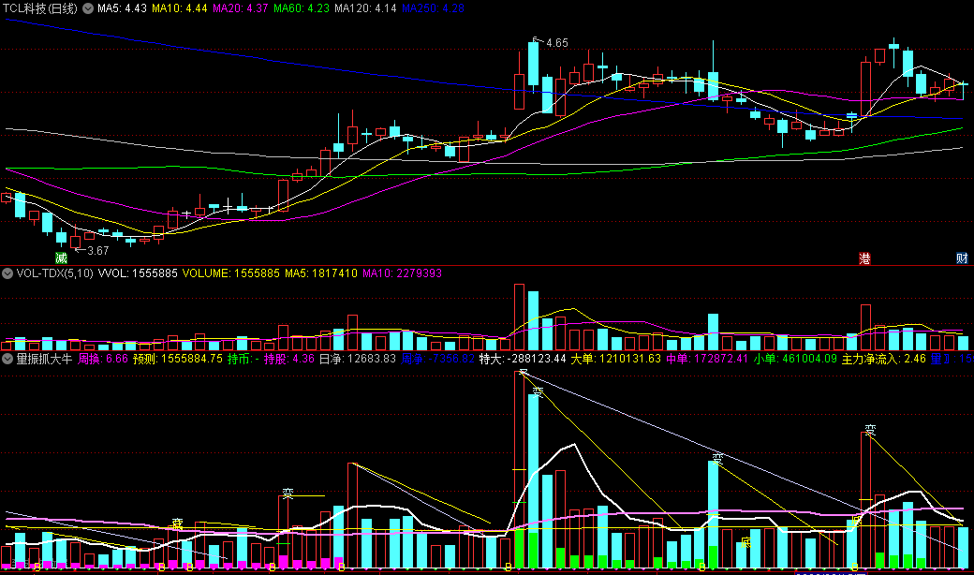Select the MA5: 4.43 label
The height and width of the screenshot is (575, 974).
[x=122, y=8]
